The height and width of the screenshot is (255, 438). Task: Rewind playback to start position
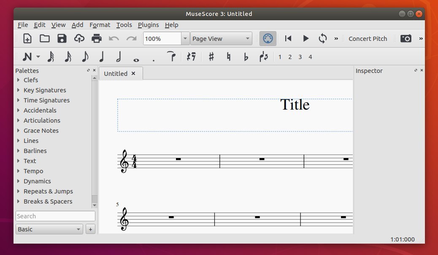(288, 38)
